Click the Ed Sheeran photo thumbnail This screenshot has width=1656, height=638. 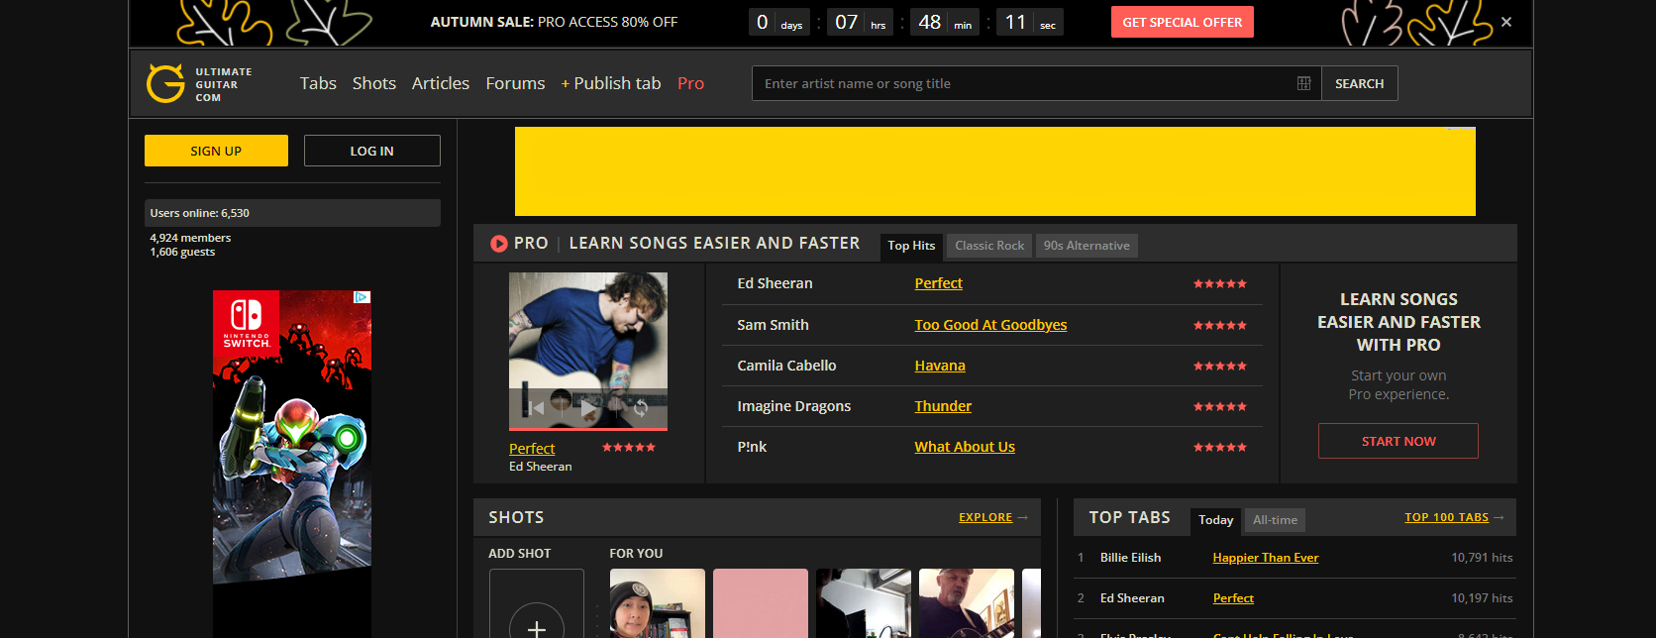click(588, 350)
